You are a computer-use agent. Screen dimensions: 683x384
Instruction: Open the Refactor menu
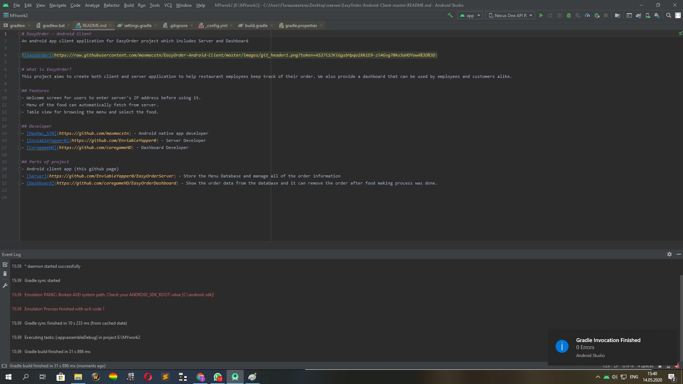click(x=111, y=5)
